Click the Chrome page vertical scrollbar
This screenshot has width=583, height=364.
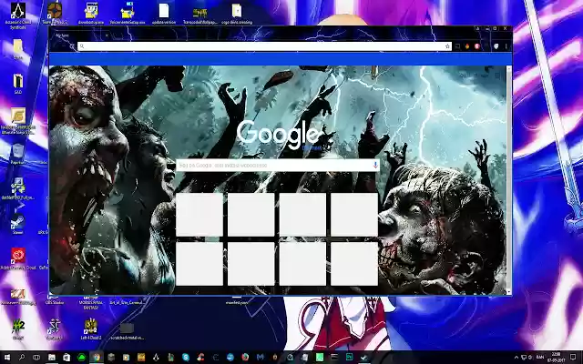point(509,180)
